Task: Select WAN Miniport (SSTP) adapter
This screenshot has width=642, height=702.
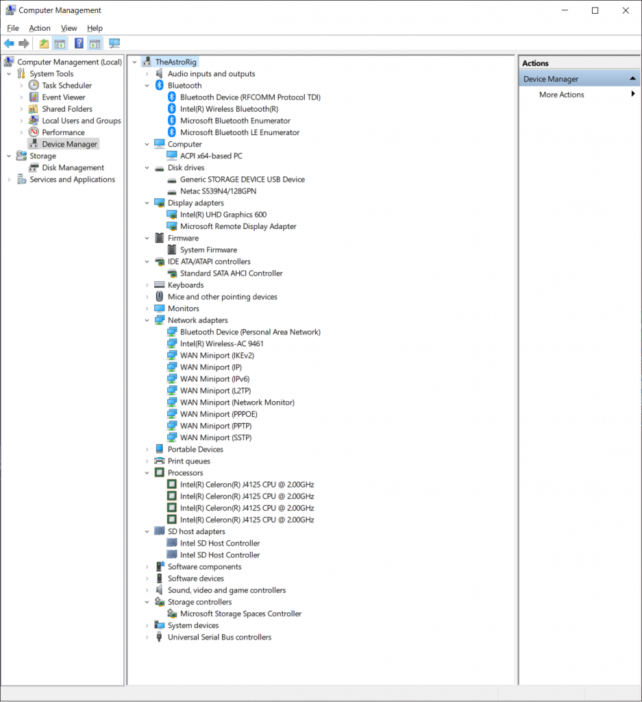Action: pyautogui.click(x=216, y=437)
